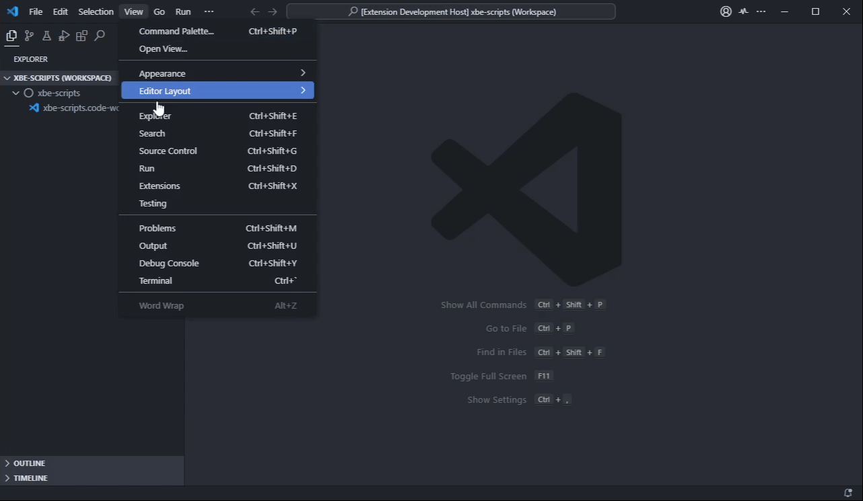This screenshot has height=501, width=863.
Task: Click the VS Code logo in title bar
Action: coord(12,11)
